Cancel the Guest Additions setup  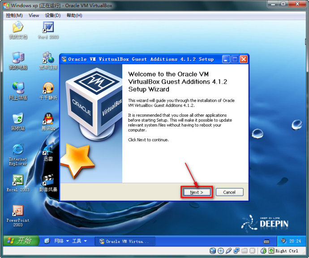point(229,192)
